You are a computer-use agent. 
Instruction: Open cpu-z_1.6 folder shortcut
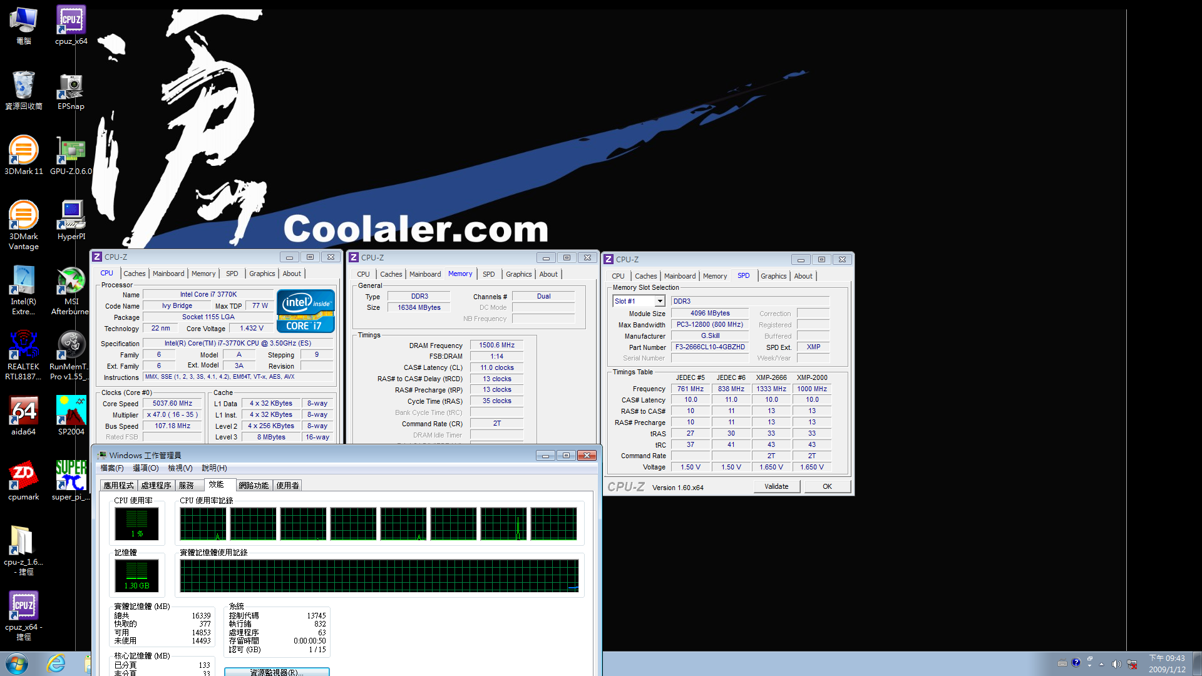[23, 551]
